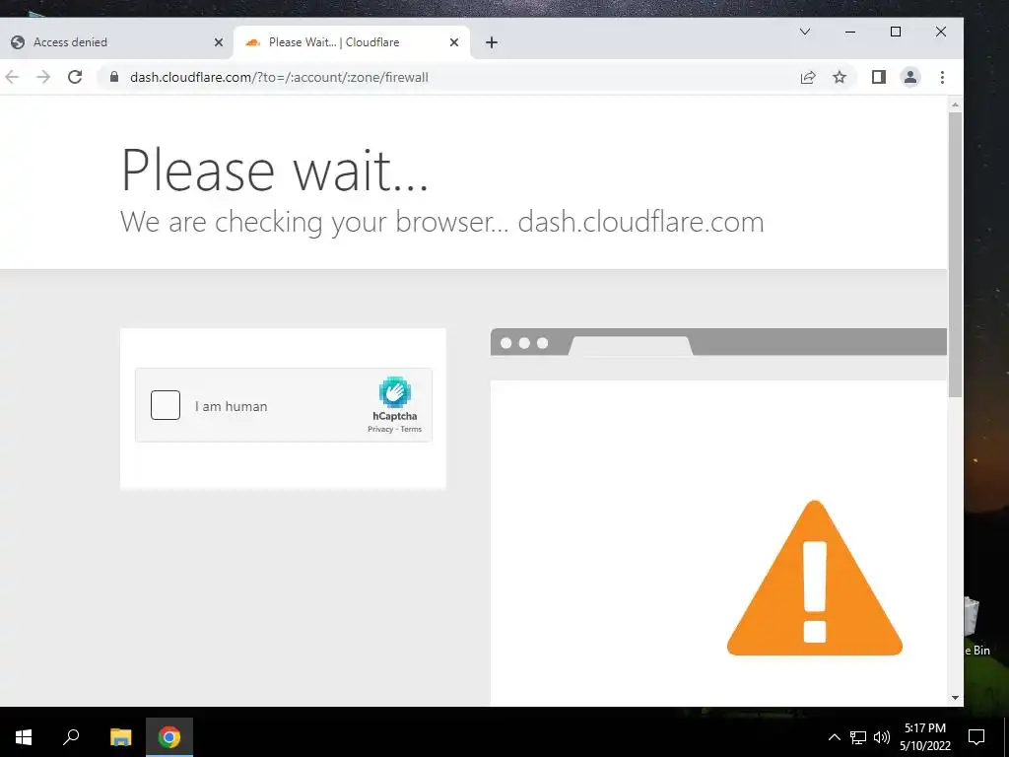Open the Chrome profile avatar menu
This screenshot has height=757, width=1009.
909,77
